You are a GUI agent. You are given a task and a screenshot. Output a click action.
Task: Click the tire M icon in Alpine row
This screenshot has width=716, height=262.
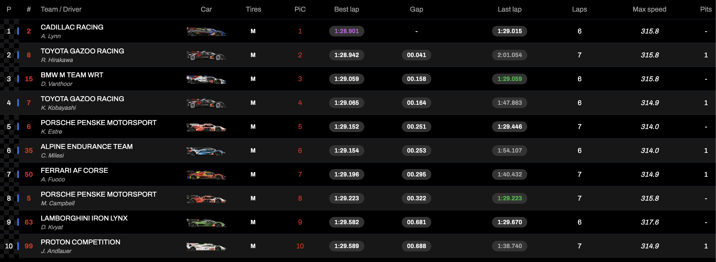click(253, 151)
